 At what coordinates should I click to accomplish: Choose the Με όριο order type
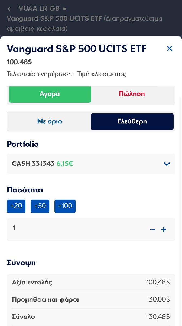point(50,121)
